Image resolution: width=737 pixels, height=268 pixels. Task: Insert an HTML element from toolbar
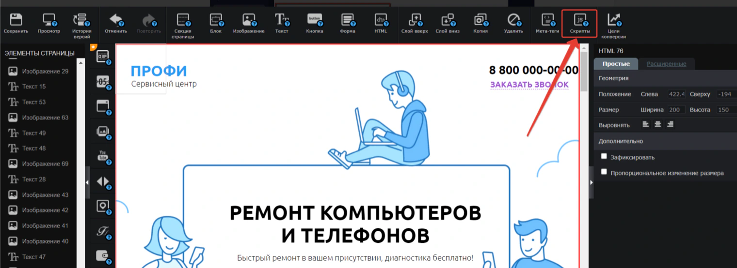click(381, 20)
